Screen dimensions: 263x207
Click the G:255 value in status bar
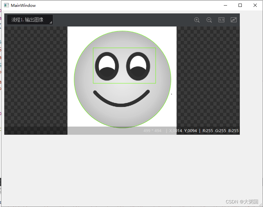pos(221,130)
